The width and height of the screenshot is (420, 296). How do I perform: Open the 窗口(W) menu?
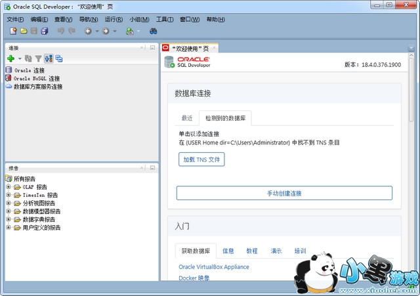point(190,19)
